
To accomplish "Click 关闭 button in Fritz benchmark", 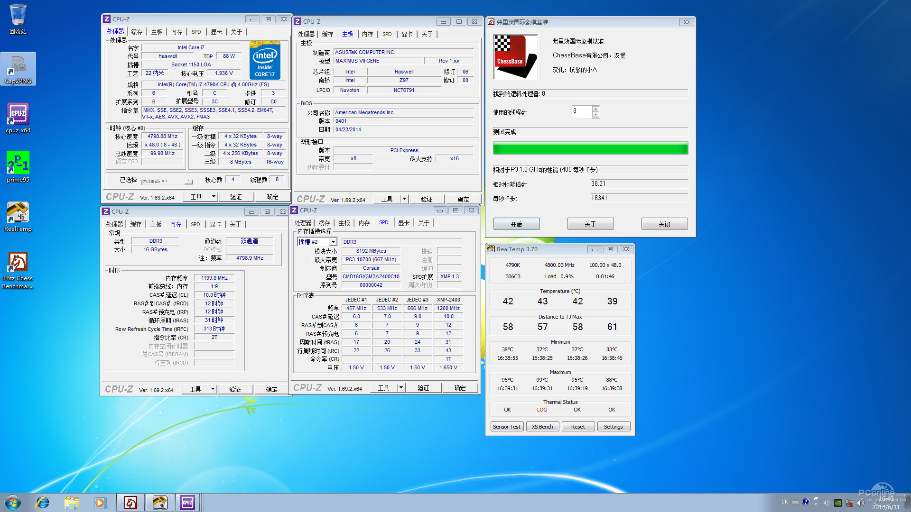I will point(664,224).
